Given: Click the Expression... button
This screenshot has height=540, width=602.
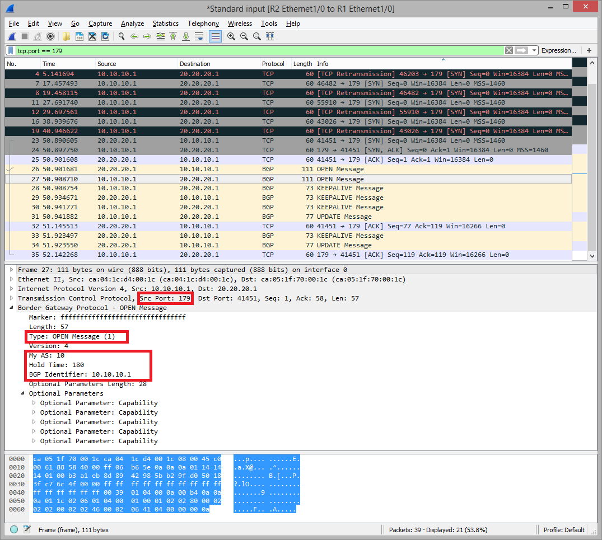Looking at the screenshot, I should coord(558,50).
